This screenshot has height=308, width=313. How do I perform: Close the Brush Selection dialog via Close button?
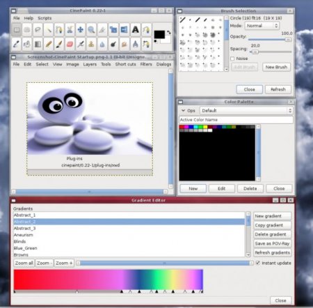[x=249, y=89]
